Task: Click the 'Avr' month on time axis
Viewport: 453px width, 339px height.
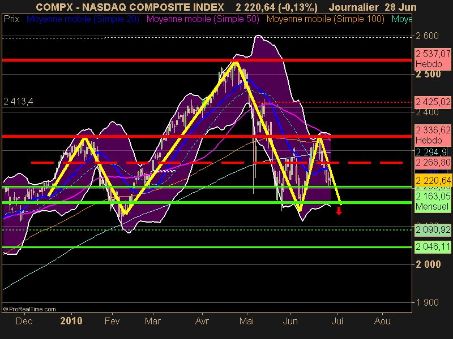Action: tap(202, 321)
